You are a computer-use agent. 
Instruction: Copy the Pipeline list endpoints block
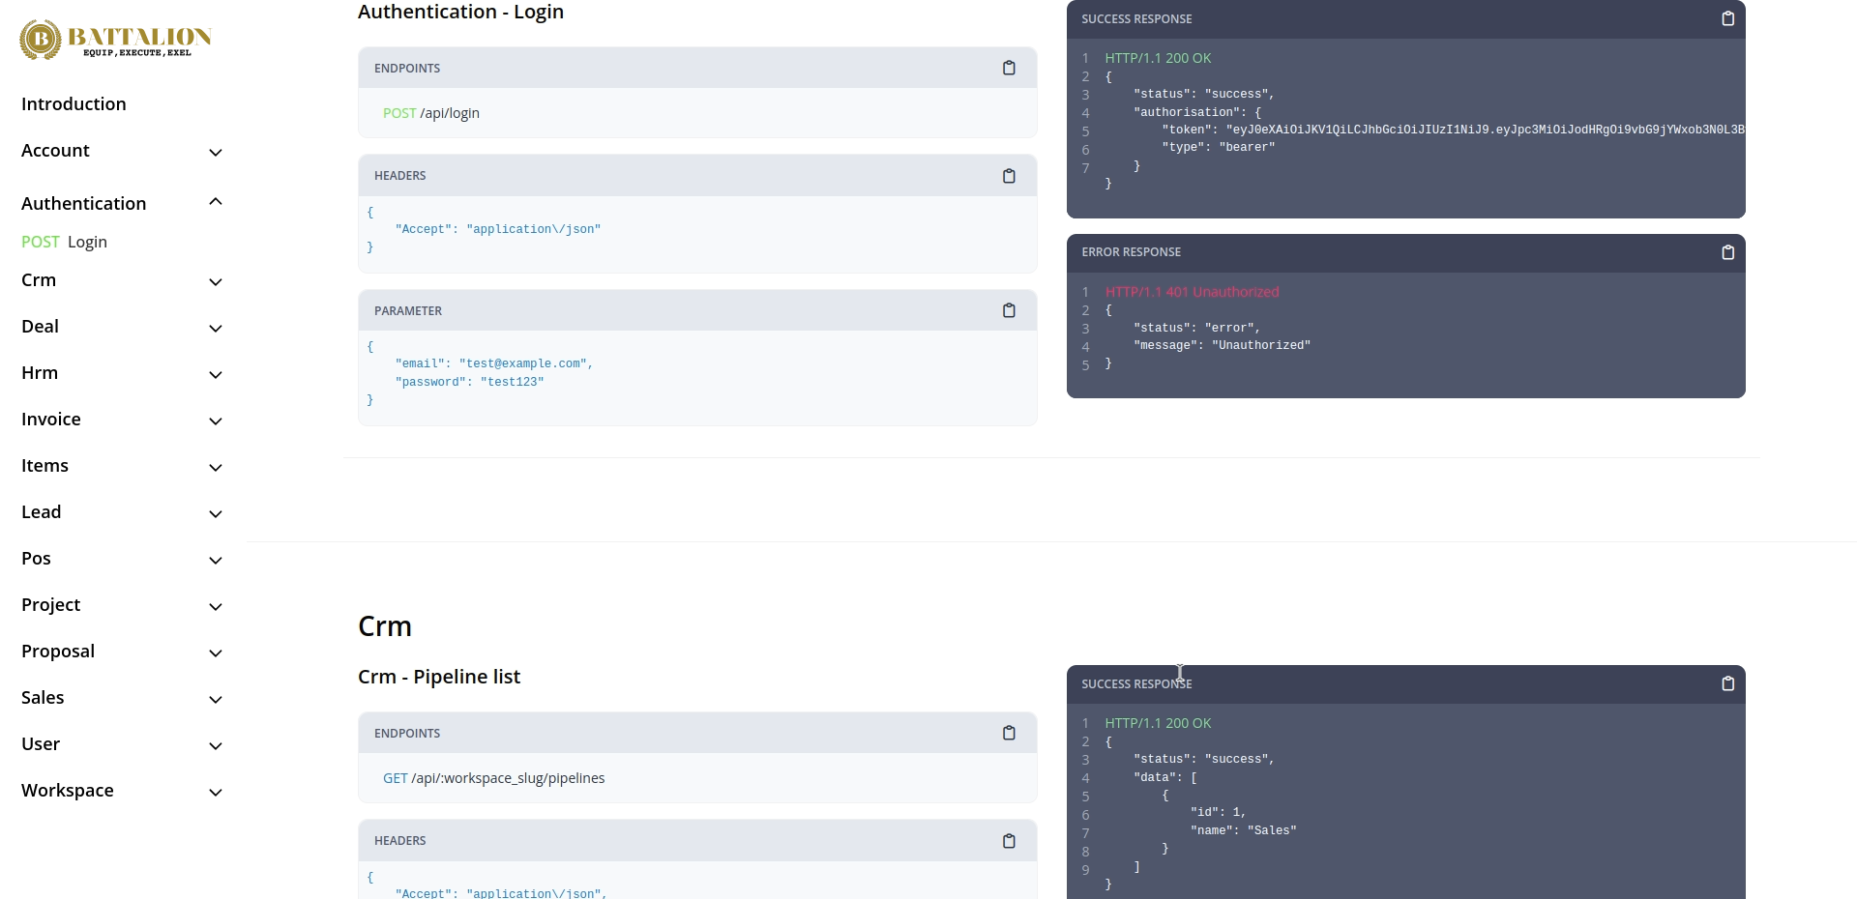(1009, 733)
